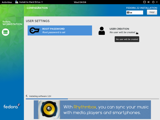Click the fedora logo at sidebar bottom
The image size is (160, 120).
point(12,106)
